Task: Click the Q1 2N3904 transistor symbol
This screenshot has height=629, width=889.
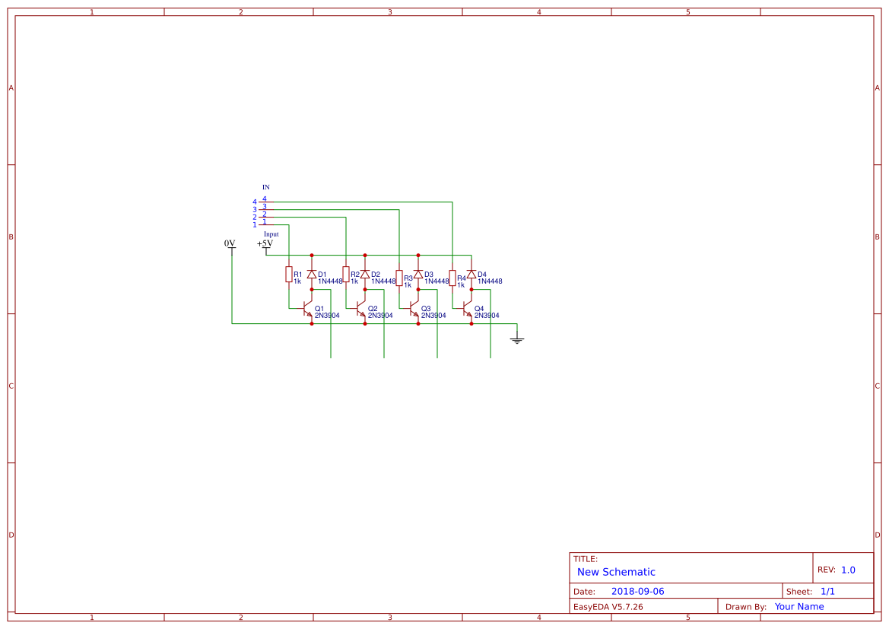Action: click(306, 310)
